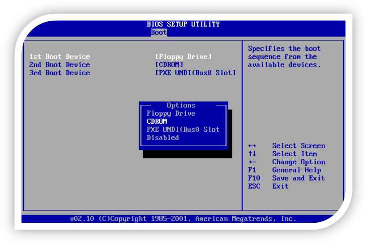The height and width of the screenshot is (243, 366).
Task: Click the plus-minus key symbol
Action: tap(252, 162)
